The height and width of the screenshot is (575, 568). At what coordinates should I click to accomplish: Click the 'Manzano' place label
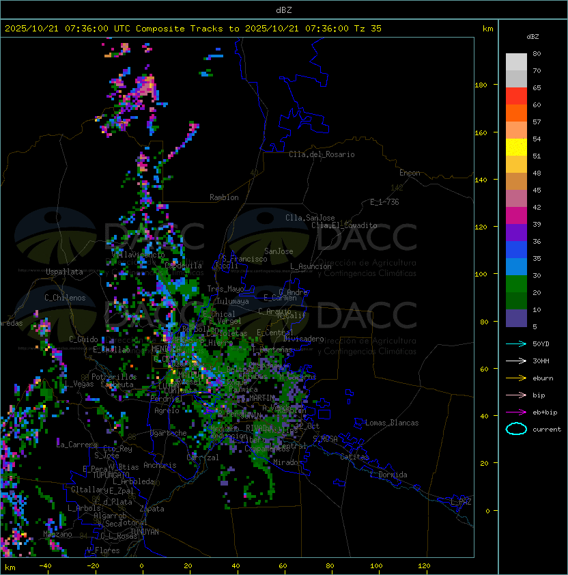tap(57, 534)
